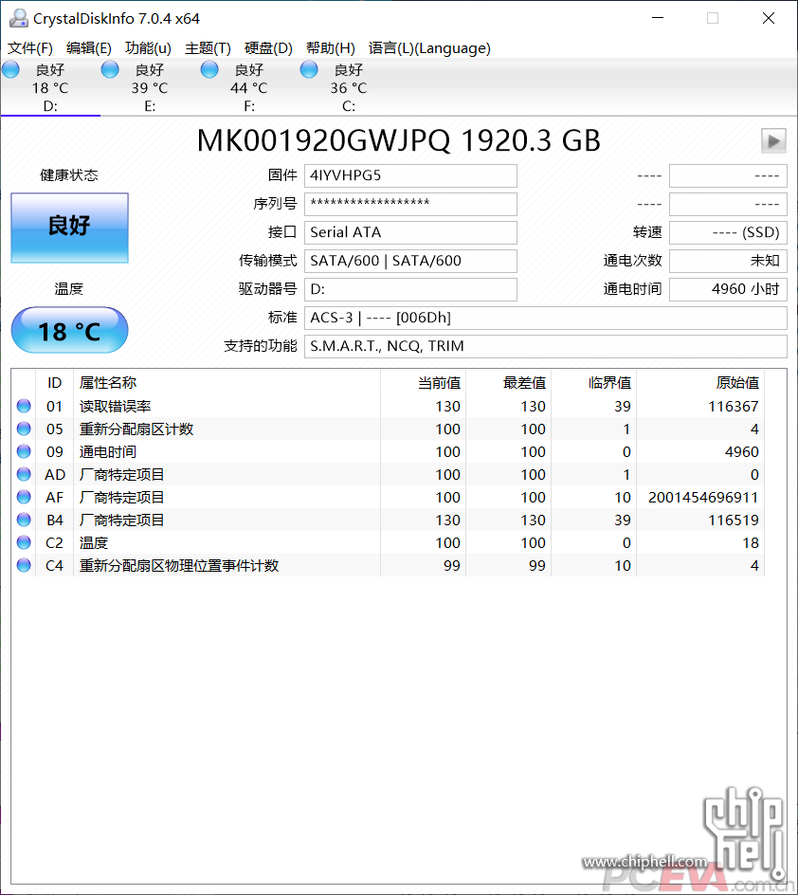The height and width of the screenshot is (895, 798).
Task: Select the 重新分配扇区物理位置事件计数 attribute name
Action: click(179, 566)
